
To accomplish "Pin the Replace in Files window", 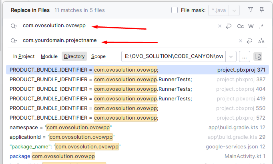I will tap(262, 10).
